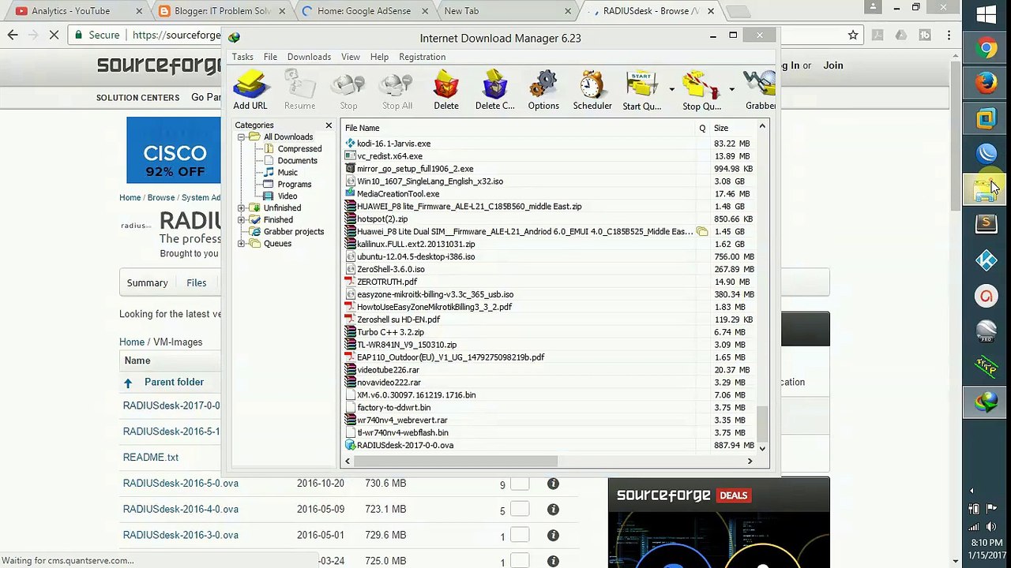Open the Scheduler from the IDM toolbar
Viewport: 1011px width, 568px height.
[592, 91]
